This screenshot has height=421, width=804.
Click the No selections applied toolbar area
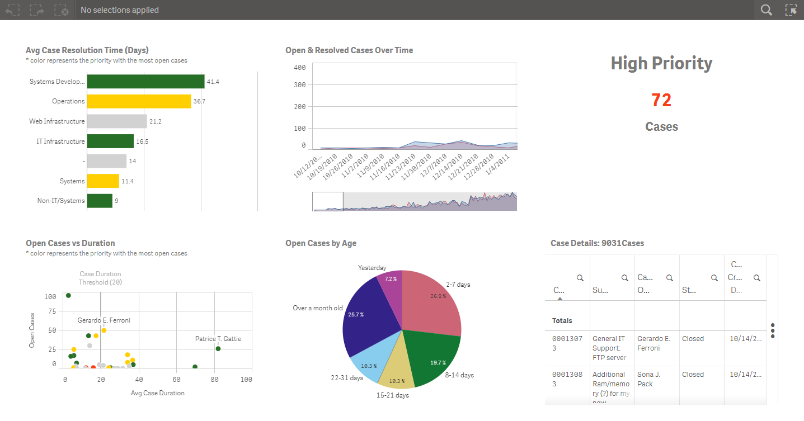[119, 10]
